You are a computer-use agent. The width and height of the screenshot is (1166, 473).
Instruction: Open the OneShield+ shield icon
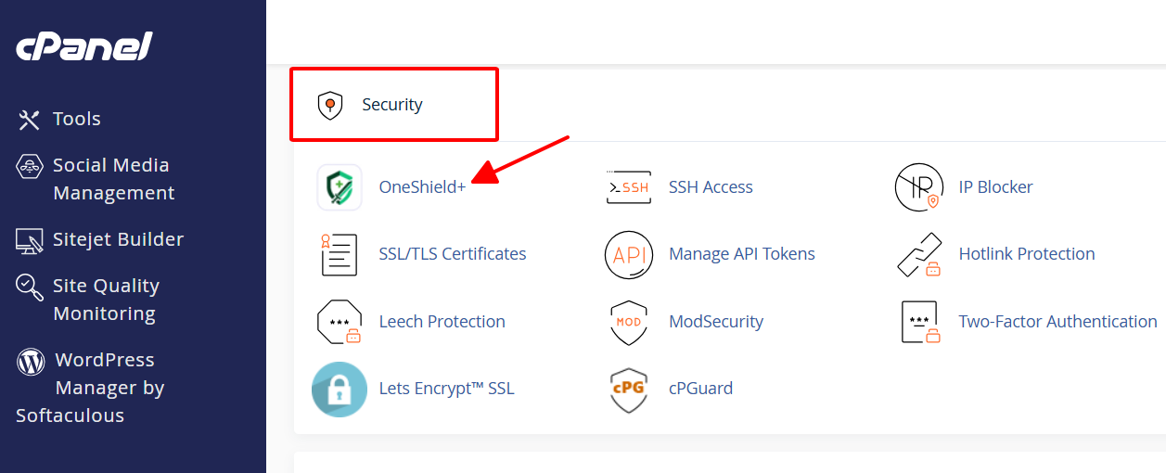(340, 187)
